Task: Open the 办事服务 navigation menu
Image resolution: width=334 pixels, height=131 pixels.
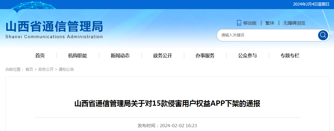Action: point(205,56)
